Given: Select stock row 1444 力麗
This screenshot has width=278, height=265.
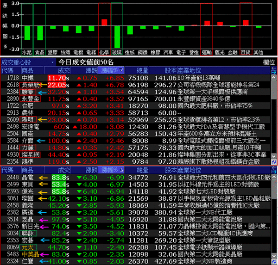Looking at the screenshot, I should [x=136, y=148].
